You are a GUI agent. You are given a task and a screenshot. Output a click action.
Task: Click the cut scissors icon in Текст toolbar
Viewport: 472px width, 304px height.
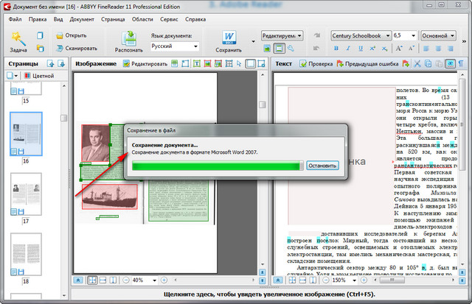click(x=417, y=64)
